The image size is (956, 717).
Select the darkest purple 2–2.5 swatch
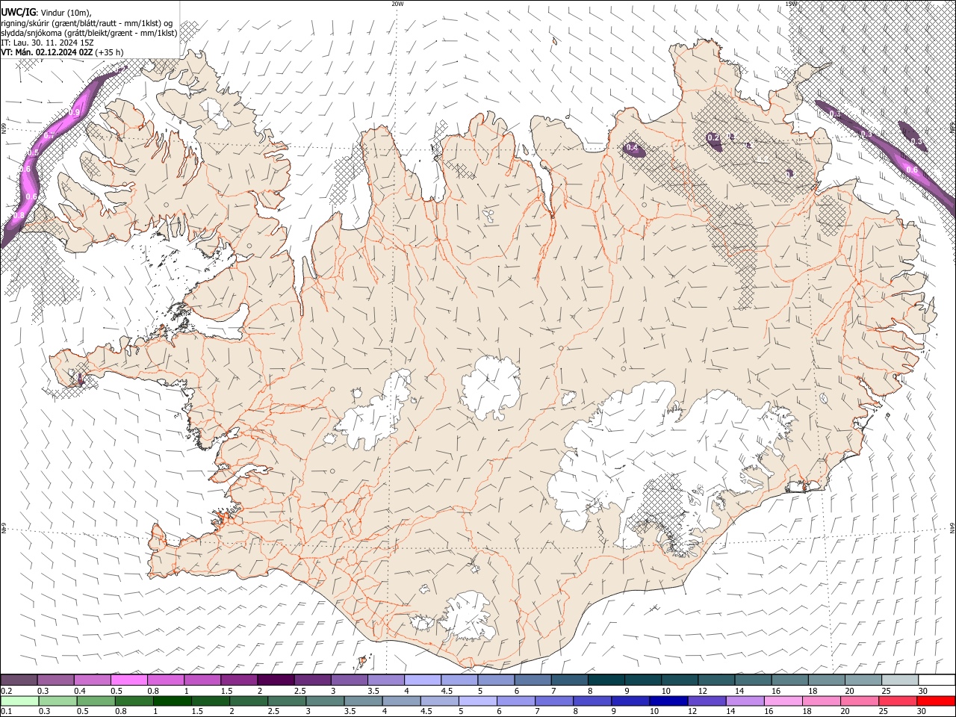[276, 680]
